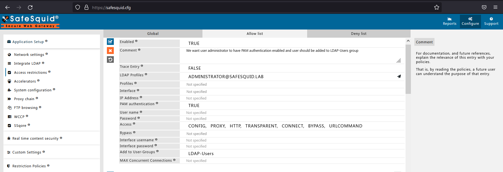The image size is (503, 172).
Task: Click the browser back arrow
Action: pos(8,7)
